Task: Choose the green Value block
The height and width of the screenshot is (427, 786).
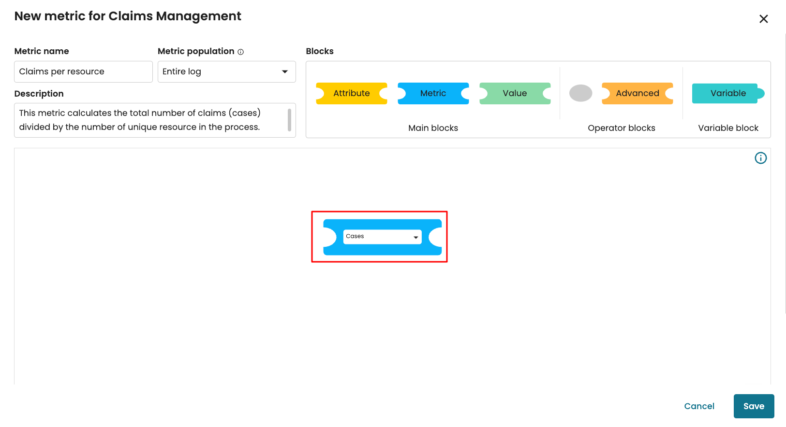Action: pos(515,93)
